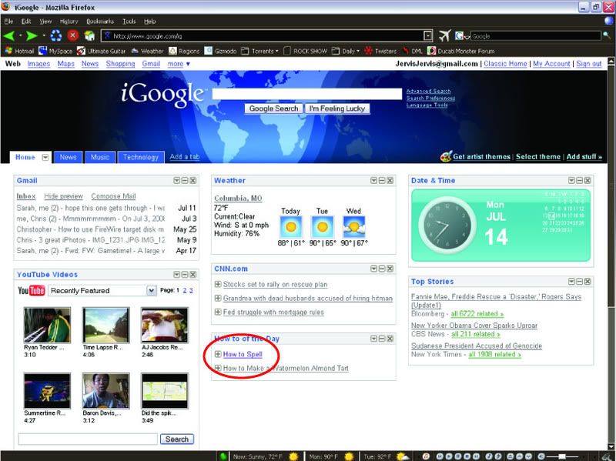Remove the Date & Time gadget

pos(588,181)
